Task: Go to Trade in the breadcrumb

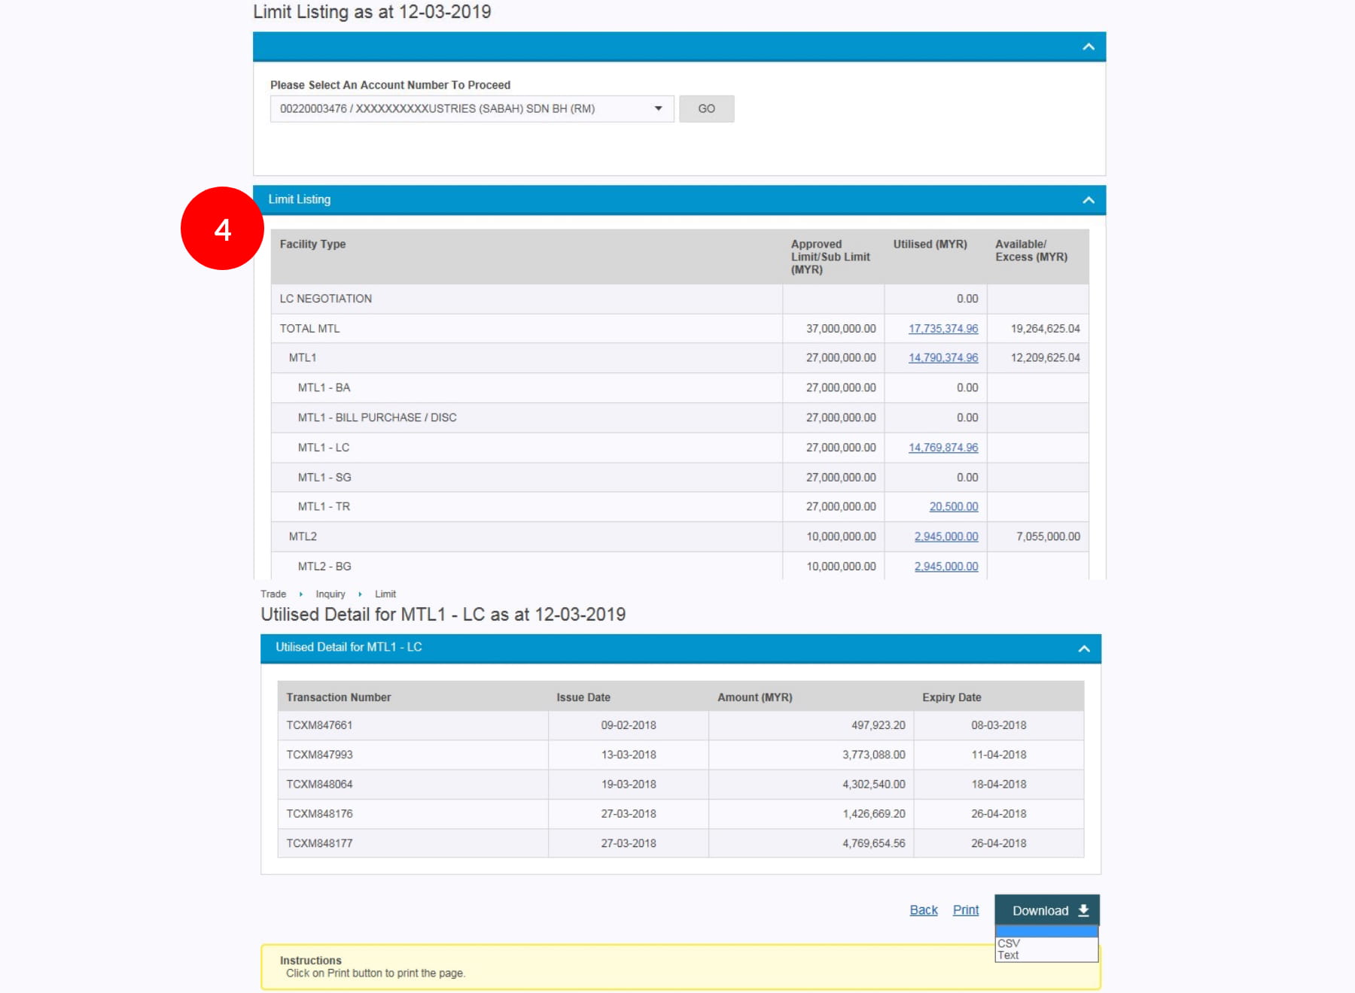Action: (x=273, y=594)
